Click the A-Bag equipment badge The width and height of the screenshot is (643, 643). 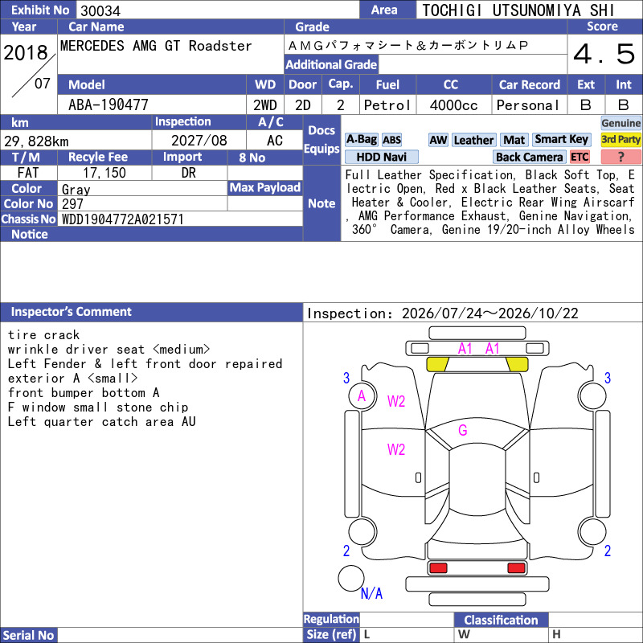tap(361, 140)
